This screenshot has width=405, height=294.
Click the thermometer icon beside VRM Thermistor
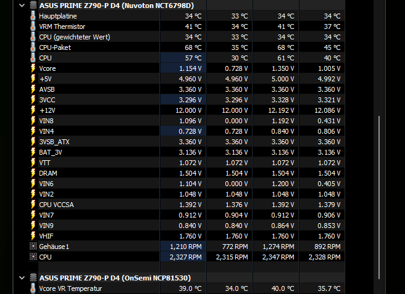33,27
